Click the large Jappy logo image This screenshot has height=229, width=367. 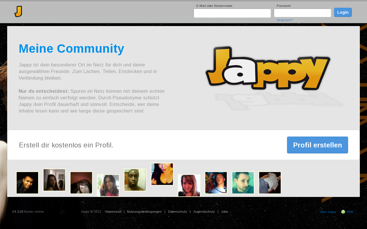(268, 68)
